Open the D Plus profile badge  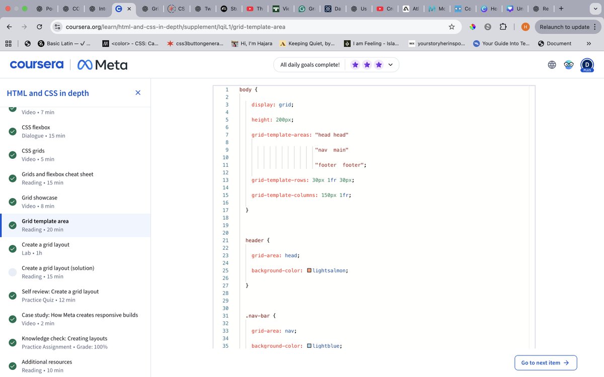(x=587, y=64)
